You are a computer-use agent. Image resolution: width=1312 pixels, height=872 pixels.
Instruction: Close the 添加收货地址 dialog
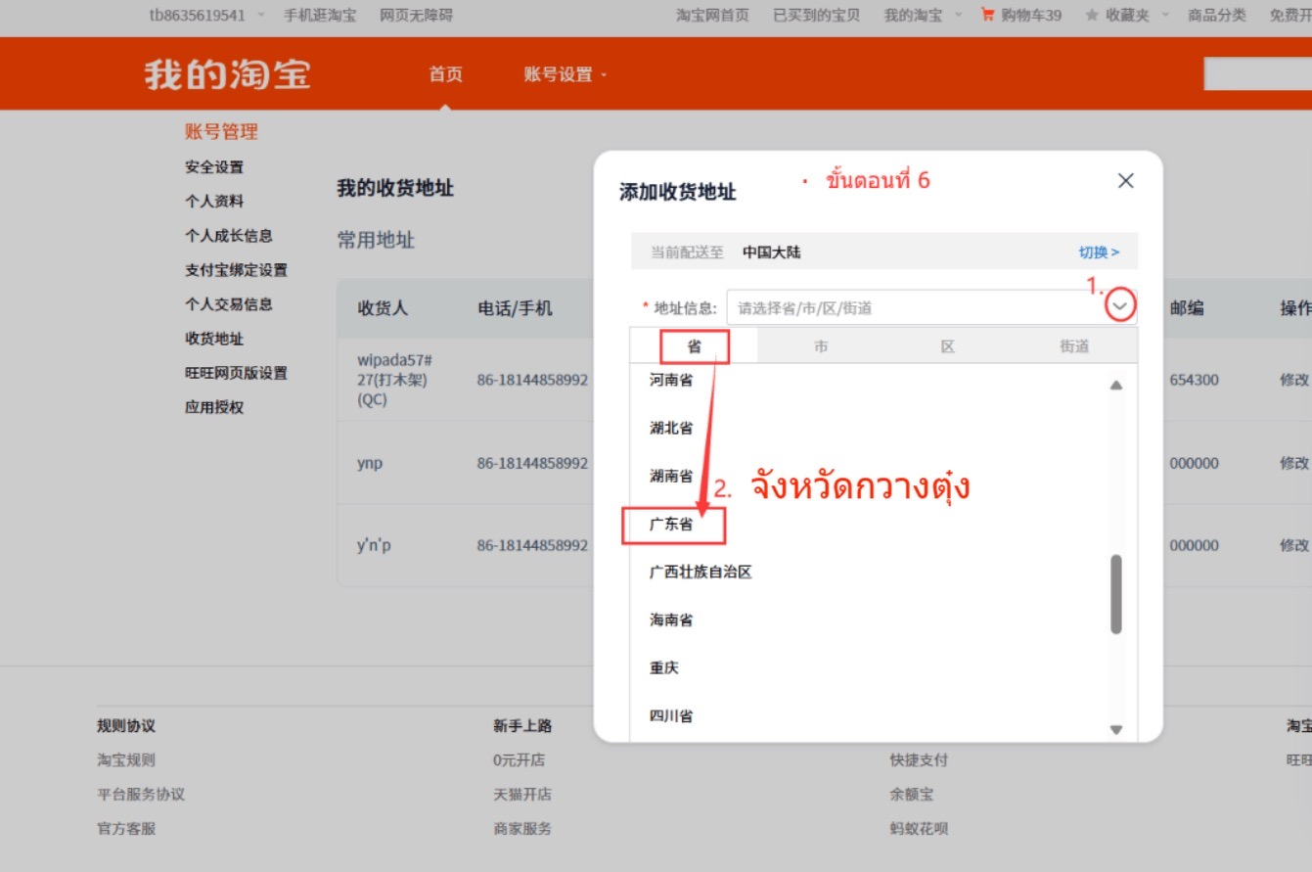pos(1126,181)
